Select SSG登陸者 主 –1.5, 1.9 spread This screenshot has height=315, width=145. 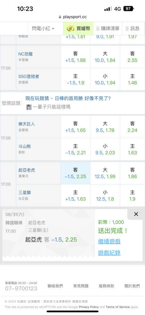pyautogui.click(x=76, y=79)
